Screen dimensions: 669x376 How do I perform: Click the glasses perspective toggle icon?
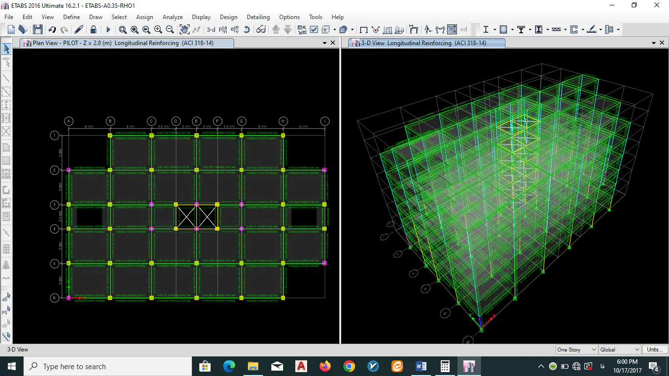(x=261, y=30)
